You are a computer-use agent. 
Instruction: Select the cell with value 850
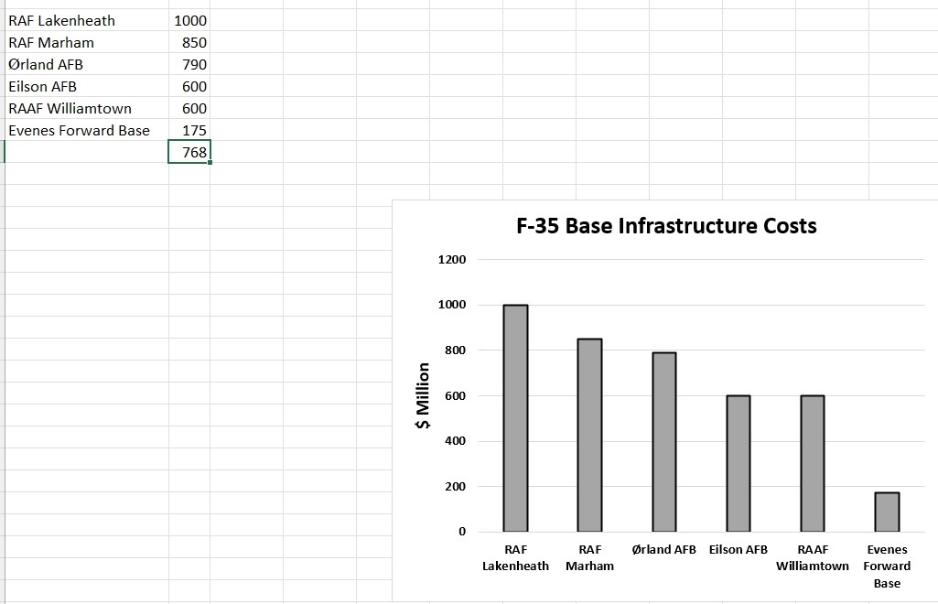click(x=189, y=42)
